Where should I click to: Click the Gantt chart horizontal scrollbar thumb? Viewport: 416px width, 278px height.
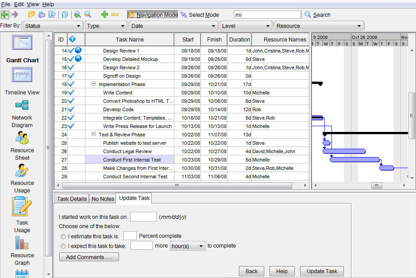tap(377, 185)
